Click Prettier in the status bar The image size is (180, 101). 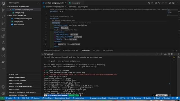[166, 98]
